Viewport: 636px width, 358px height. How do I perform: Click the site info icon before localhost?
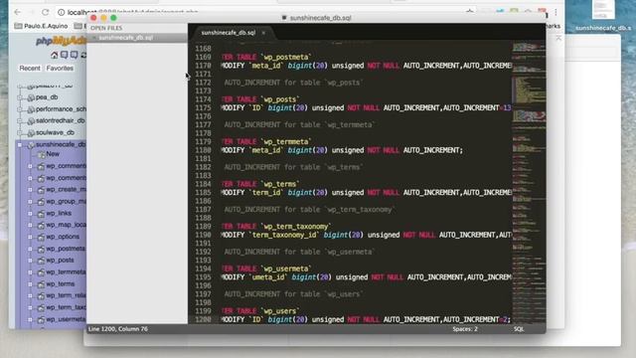62,13
